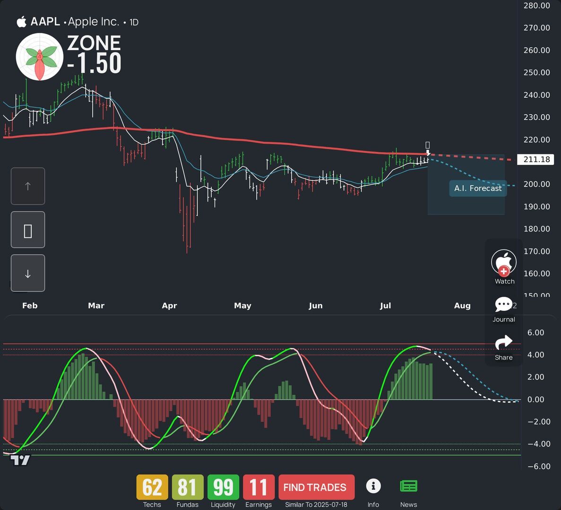561x510 pixels.
Task: Select the A.I. Forecast label
Action: [x=478, y=188]
